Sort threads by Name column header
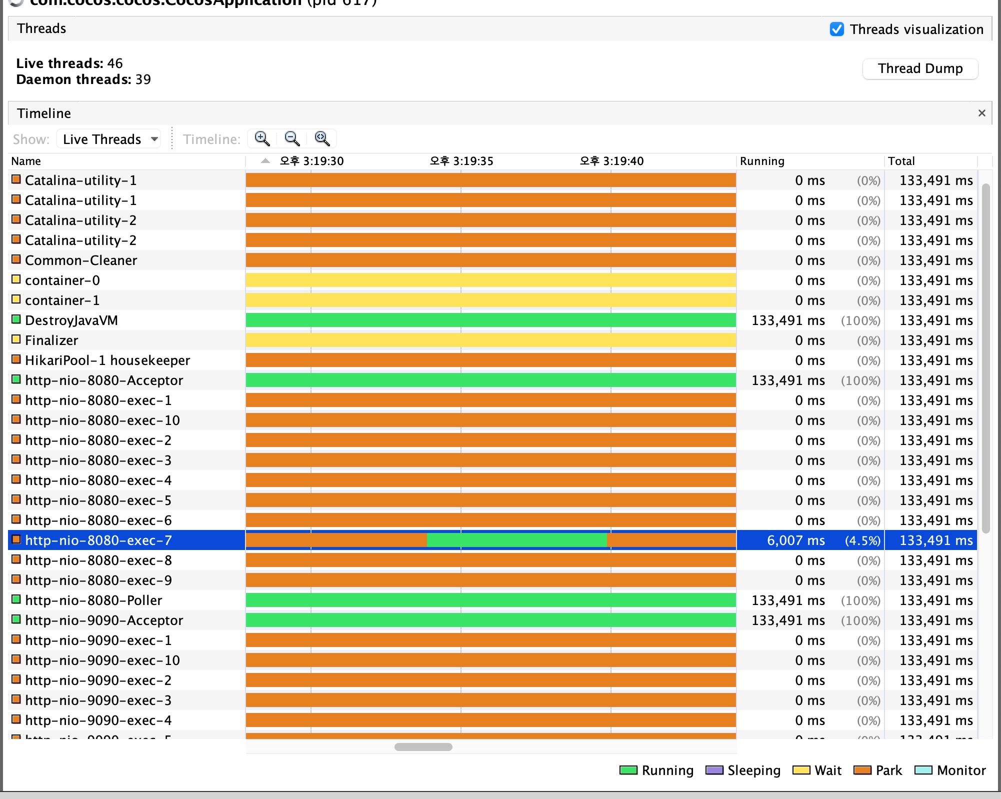Screen dimensions: 1001x799 point(26,161)
